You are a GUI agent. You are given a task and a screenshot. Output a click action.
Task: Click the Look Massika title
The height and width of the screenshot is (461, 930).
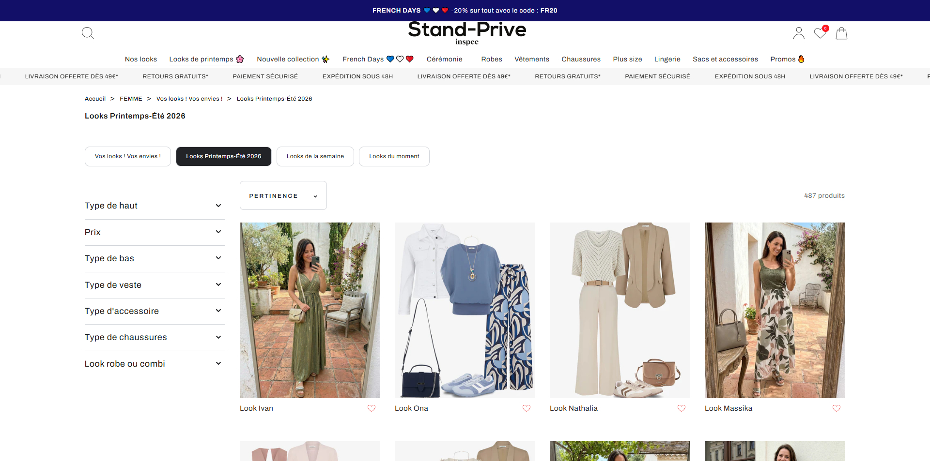[728, 408]
